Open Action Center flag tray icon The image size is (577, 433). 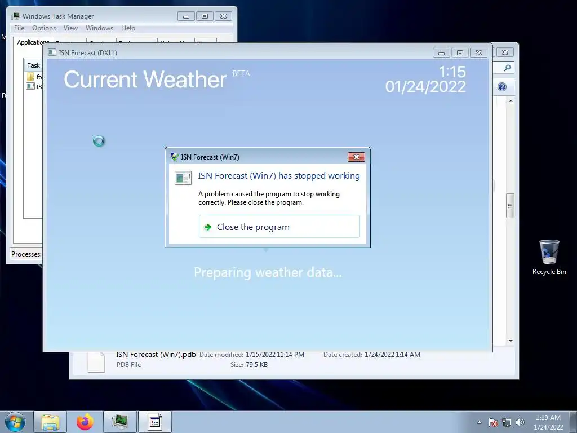493,422
